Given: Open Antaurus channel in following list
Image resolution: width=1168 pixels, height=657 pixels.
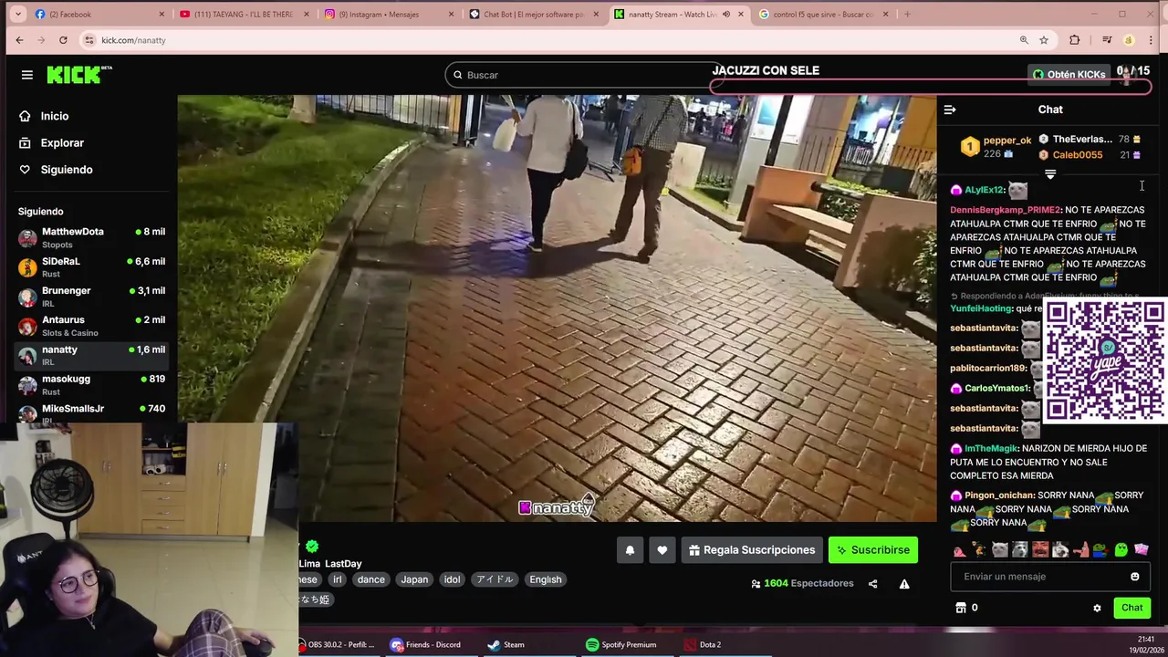Looking at the screenshot, I should tap(91, 326).
